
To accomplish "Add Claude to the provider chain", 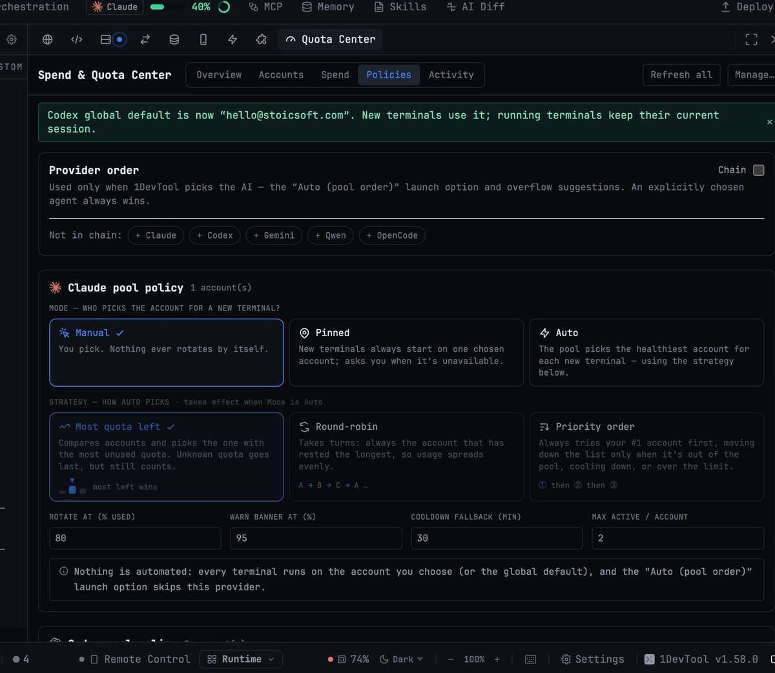I will point(156,235).
